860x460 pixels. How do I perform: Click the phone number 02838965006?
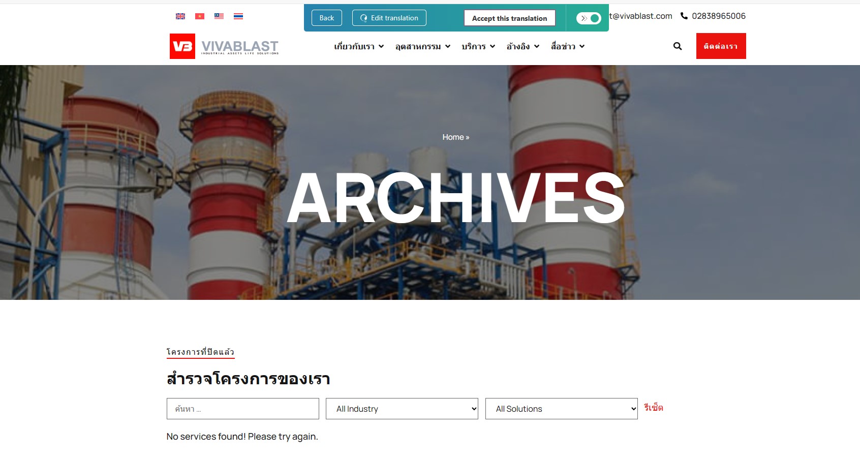point(719,16)
